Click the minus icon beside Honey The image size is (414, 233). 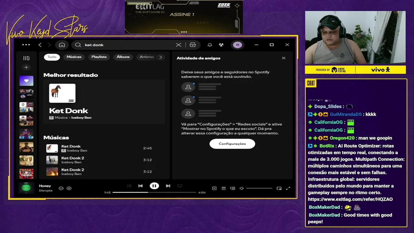point(61,188)
